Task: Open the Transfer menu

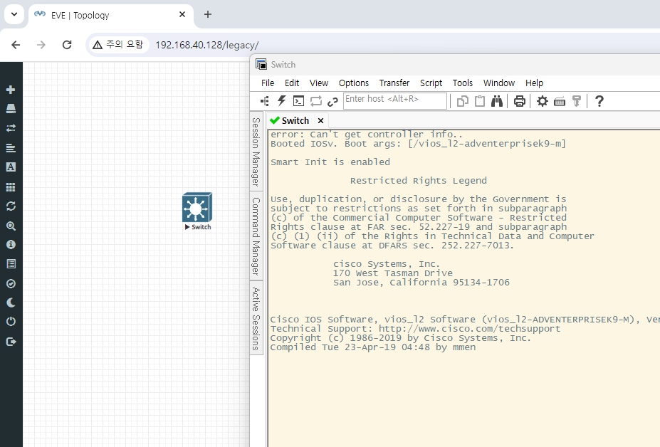Action: [x=394, y=83]
